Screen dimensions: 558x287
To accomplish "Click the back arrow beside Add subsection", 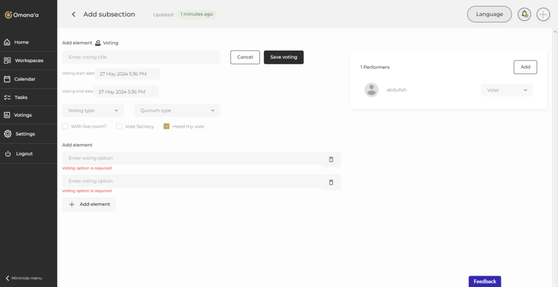I will click(74, 14).
